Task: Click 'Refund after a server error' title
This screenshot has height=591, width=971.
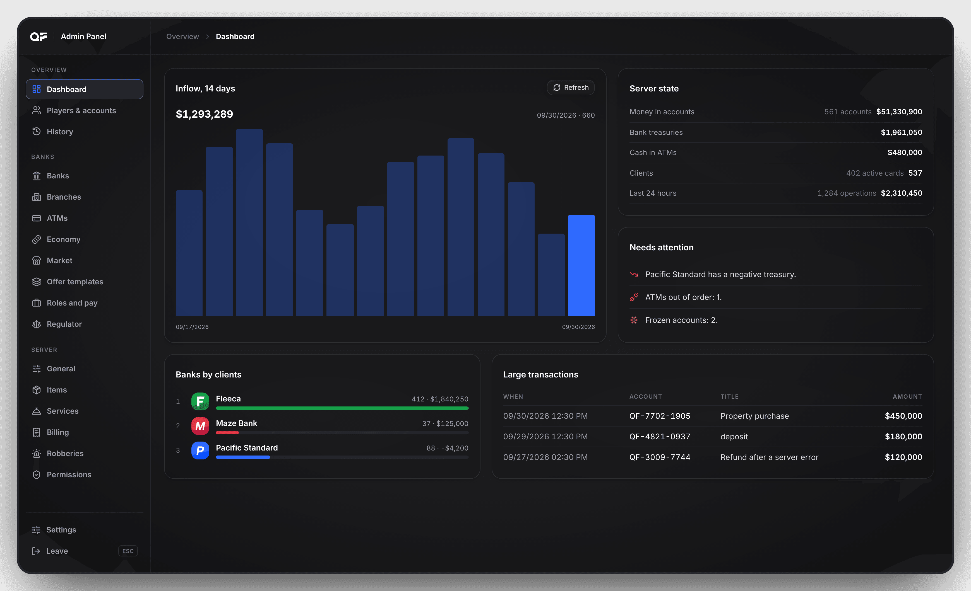Action: point(769,457)
